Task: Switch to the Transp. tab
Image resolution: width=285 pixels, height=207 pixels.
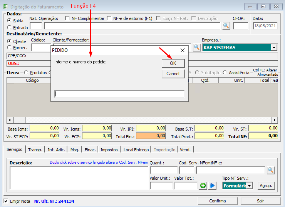Action: (35, 150)
